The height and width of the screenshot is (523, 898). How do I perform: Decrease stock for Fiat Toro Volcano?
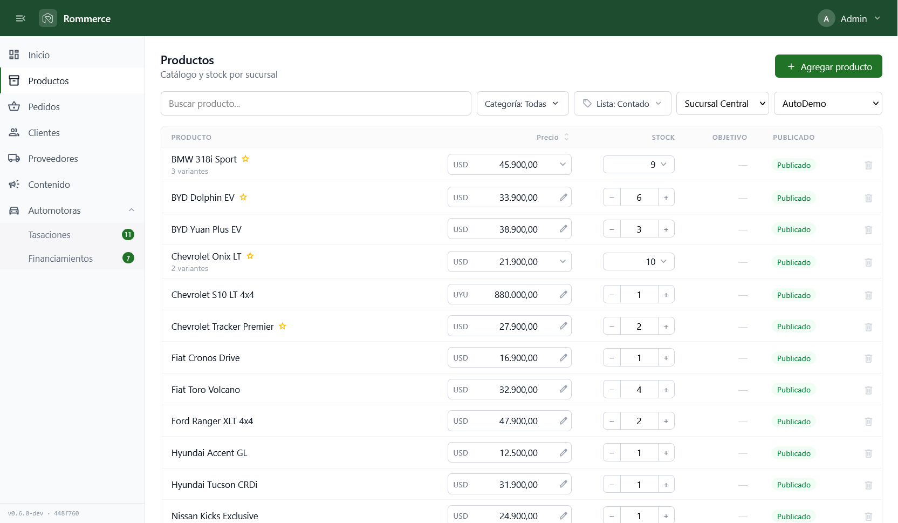pos(612,390)
